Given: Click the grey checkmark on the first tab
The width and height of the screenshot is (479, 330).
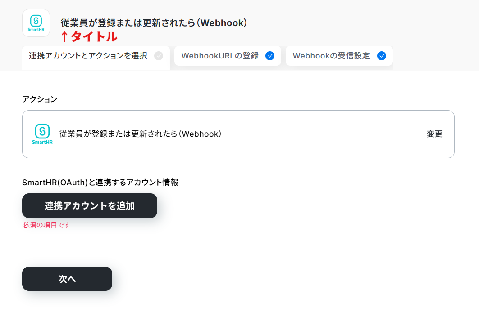Looking at the screenshot, I should 159,56.
